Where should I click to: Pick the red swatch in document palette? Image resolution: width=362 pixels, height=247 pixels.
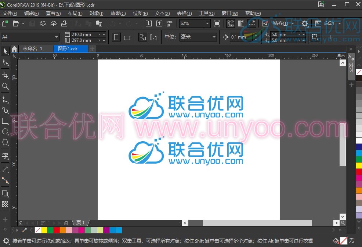(x=57, y=230)
